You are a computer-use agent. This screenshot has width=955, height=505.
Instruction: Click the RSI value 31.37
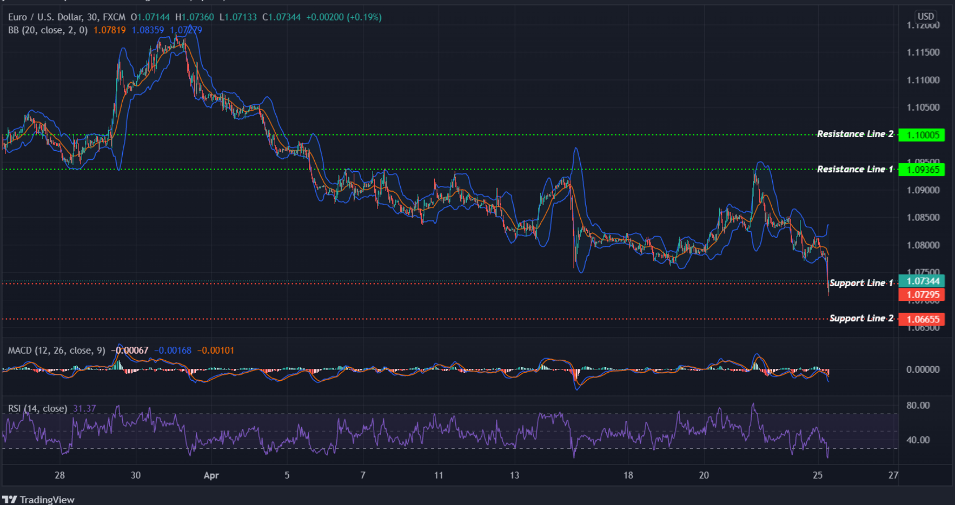(x=84, y=408)
